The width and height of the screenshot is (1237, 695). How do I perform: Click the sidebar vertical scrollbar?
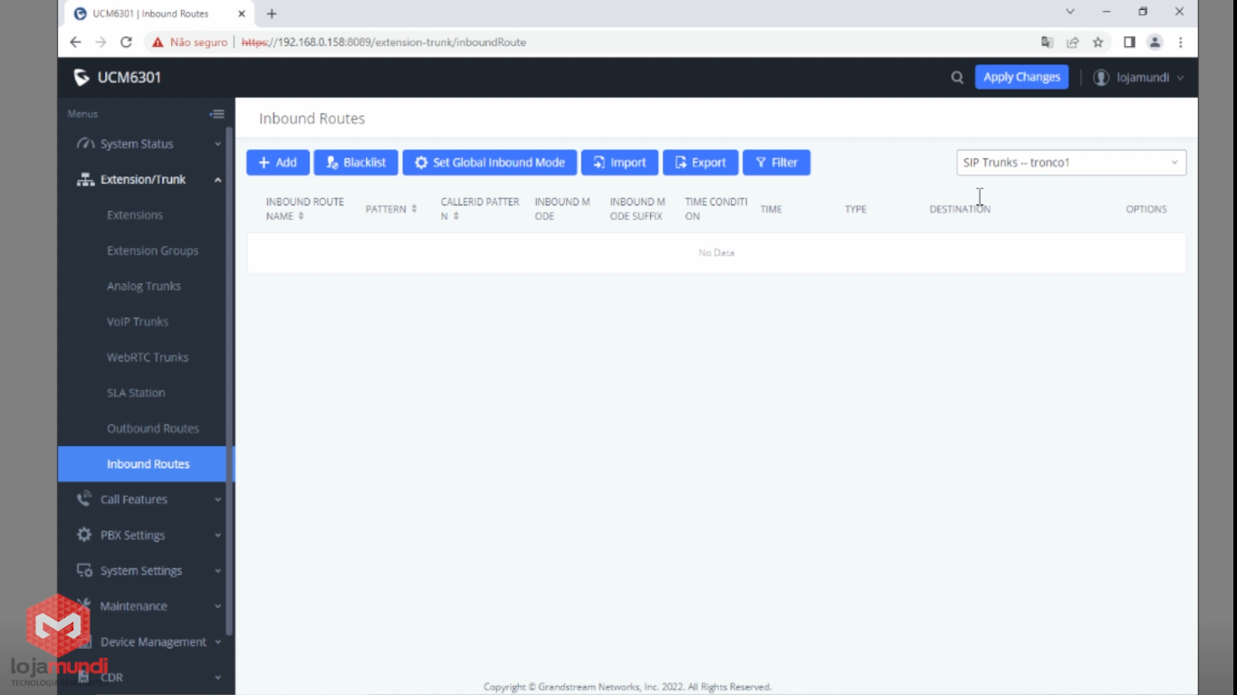tap(229, 362)
